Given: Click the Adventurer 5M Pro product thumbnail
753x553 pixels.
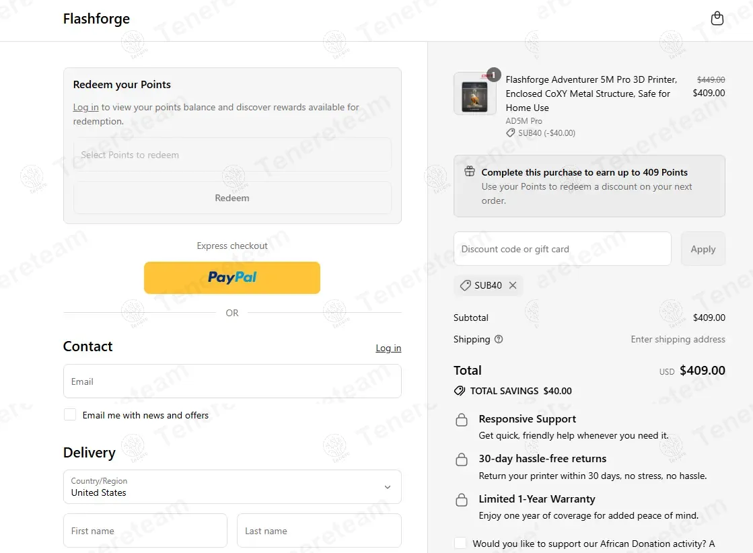Looking at the screenshot, I should 475,94.
